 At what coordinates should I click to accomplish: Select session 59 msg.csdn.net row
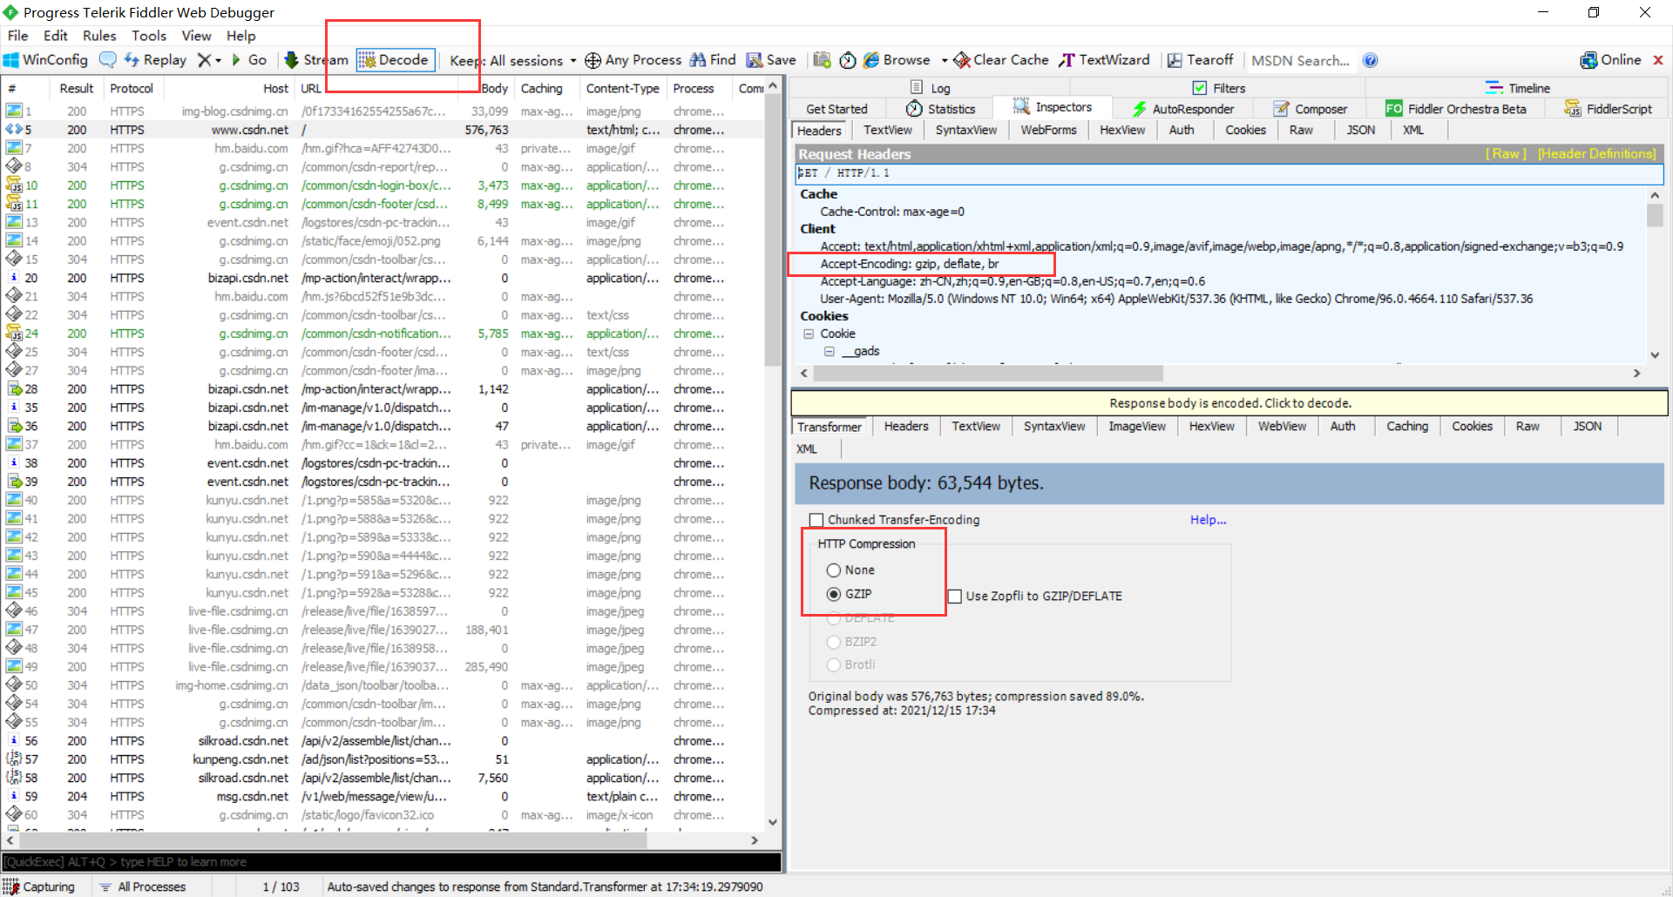[x=383, y=796]
